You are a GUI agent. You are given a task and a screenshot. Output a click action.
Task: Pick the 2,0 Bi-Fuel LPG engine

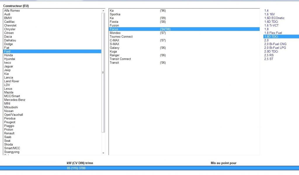pos(275,48)
